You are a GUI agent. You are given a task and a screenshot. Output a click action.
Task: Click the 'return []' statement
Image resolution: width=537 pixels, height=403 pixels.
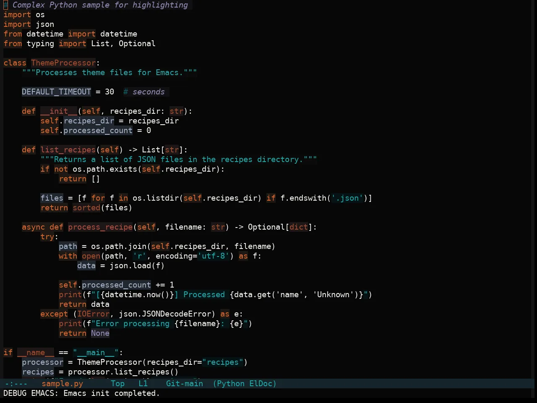pyautogui.click(x=79, y=179)
